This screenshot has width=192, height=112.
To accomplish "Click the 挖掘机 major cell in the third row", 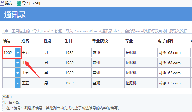I will [141, 73].
